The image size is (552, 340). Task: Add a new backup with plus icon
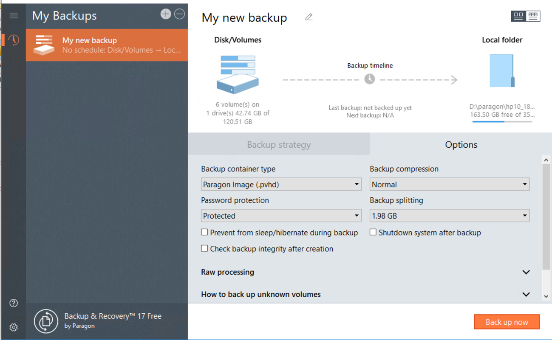pos(165,14)
